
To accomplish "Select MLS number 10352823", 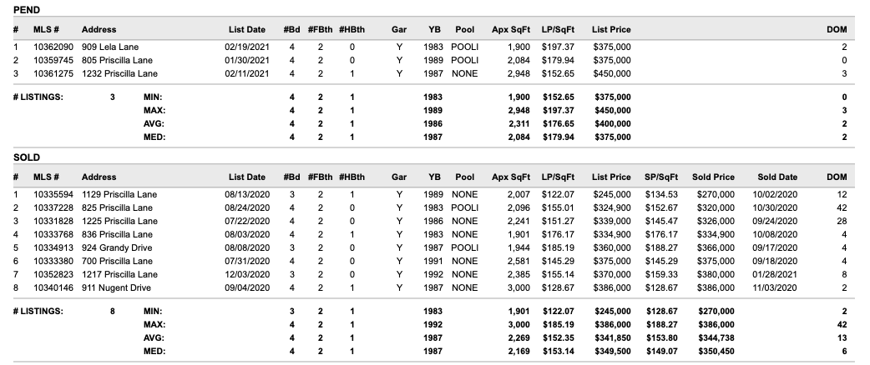I will point(53,274).
